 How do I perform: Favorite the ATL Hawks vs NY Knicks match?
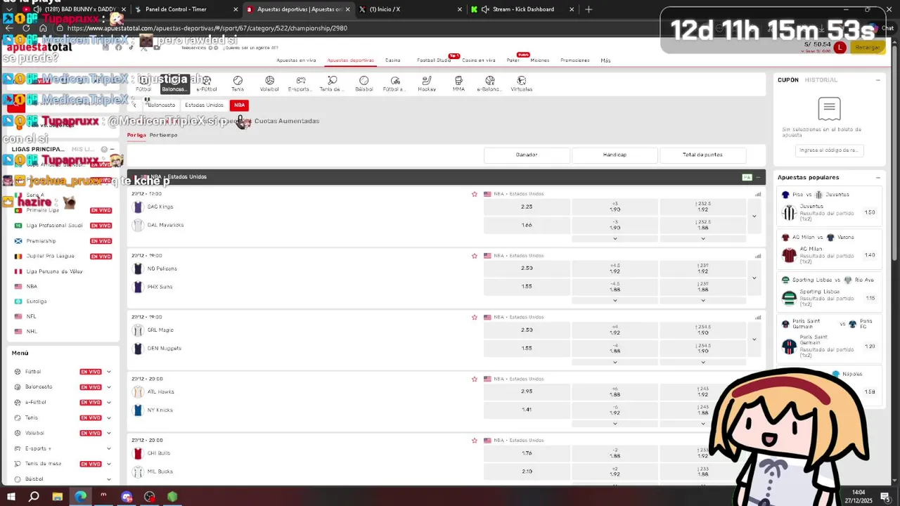coord(475,379)
